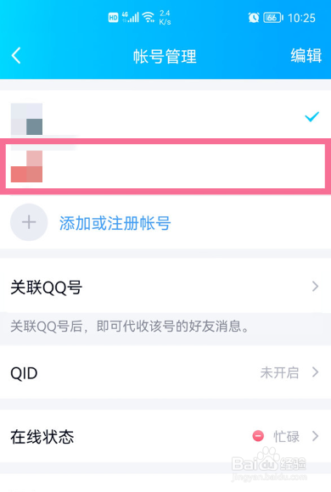Tap the 忙碌 status label
The width and height of the screenshot is (331, 492).
tap(286, 437)
